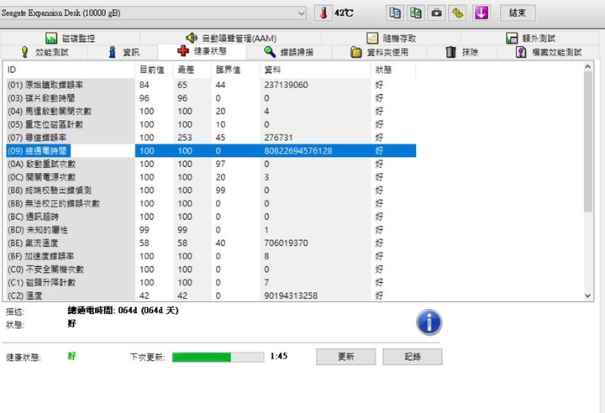Click the 記錄 log button

click(x=413, y=357)
